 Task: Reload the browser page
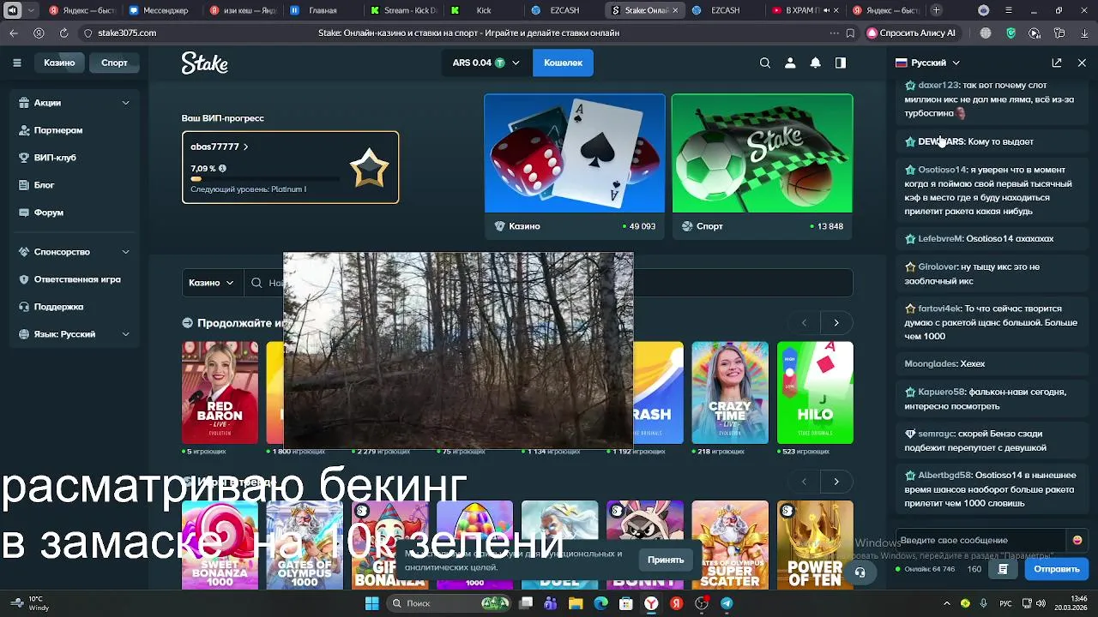pyautogui.click(x=63, y=33)
